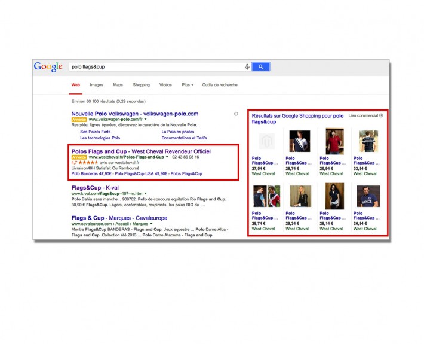Expand arrow next to cavaleurope.com breadcrumb
The width and height of the screenshot is (424, 344).
click(x=151, y=224)
